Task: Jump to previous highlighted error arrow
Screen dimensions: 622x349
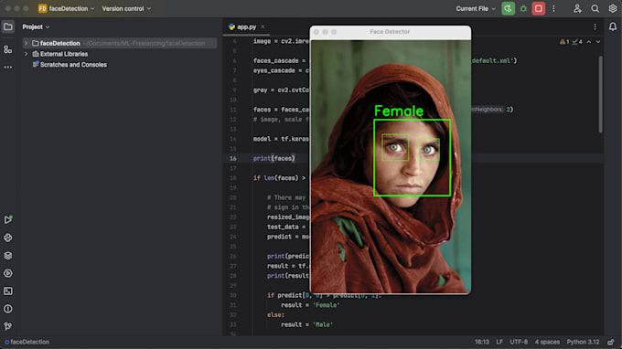Action: click(589, 42)
